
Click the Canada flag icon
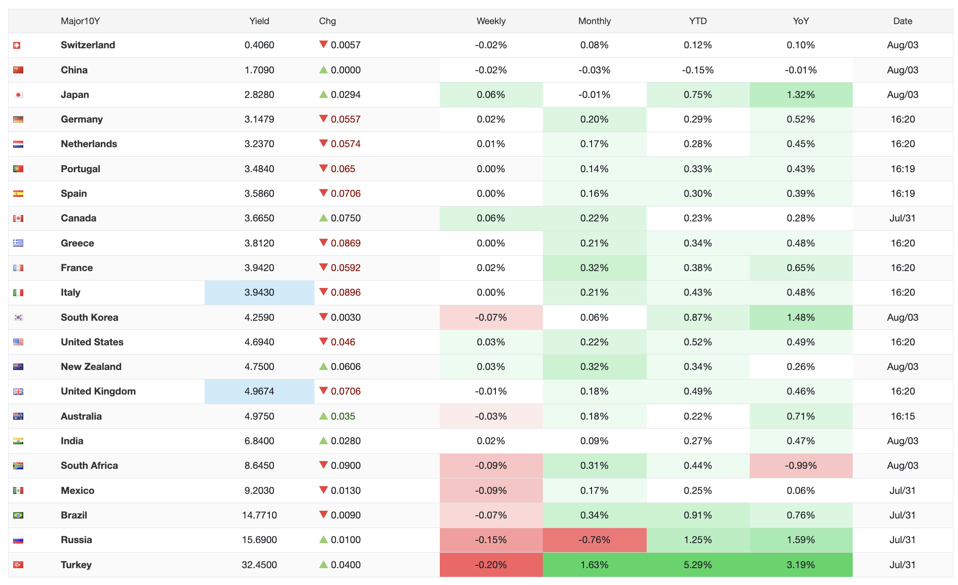click(x=18, y=218)
